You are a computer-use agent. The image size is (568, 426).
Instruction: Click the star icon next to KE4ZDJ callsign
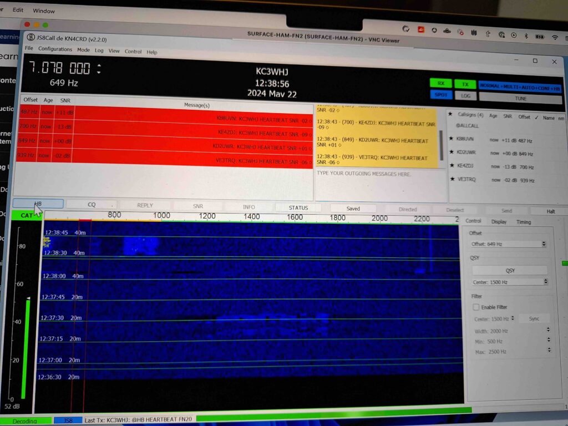coord(452,165)
